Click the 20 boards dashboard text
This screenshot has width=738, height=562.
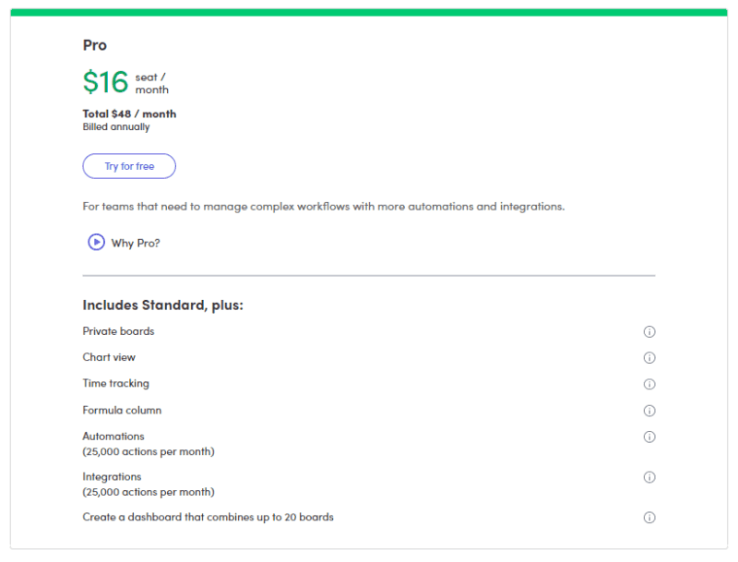(208, 517)
